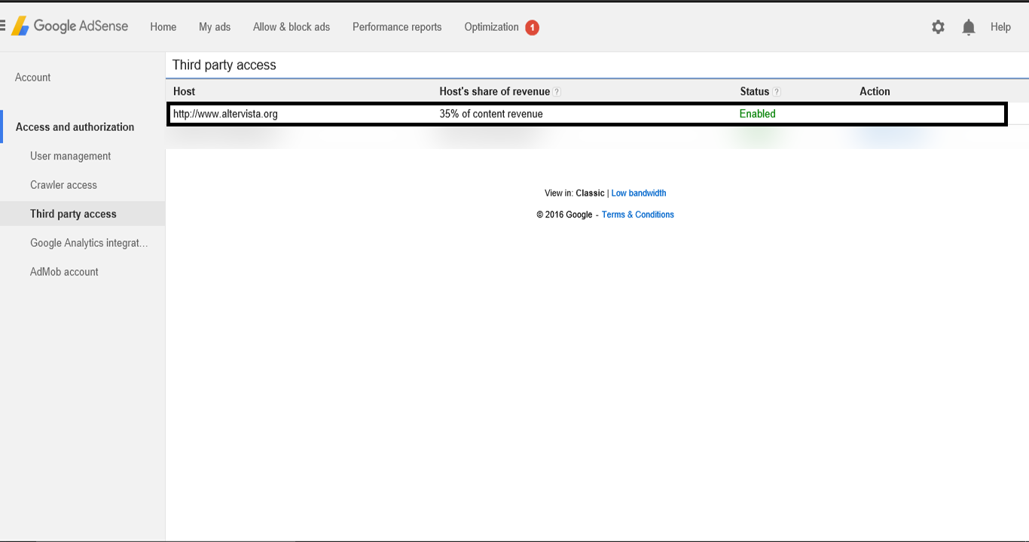Open User management in sidebar
1029x542 pixels.
[x=70, y=156]
